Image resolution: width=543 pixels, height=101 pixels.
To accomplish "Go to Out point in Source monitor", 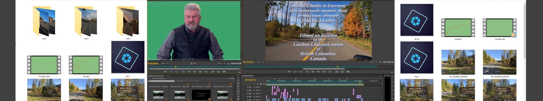I will 206,72.
